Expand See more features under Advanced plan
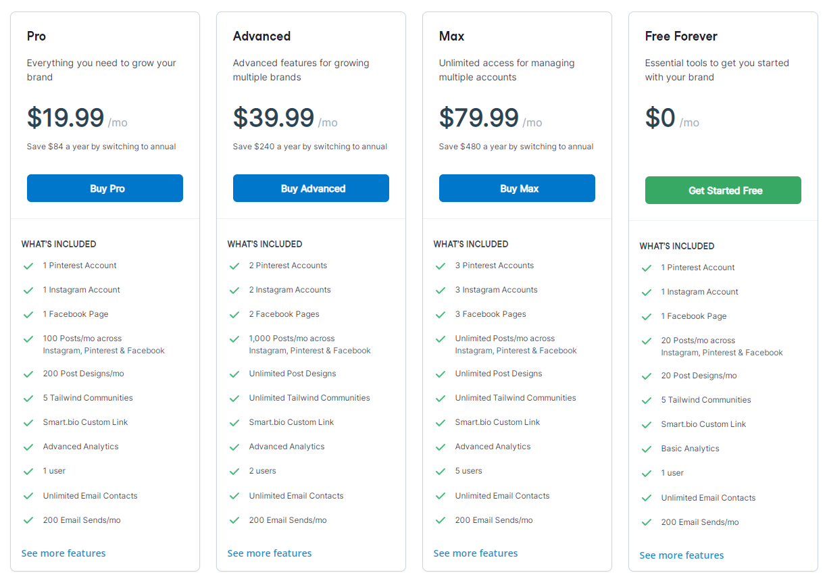827x579 pixels. (x=270, y=553)
